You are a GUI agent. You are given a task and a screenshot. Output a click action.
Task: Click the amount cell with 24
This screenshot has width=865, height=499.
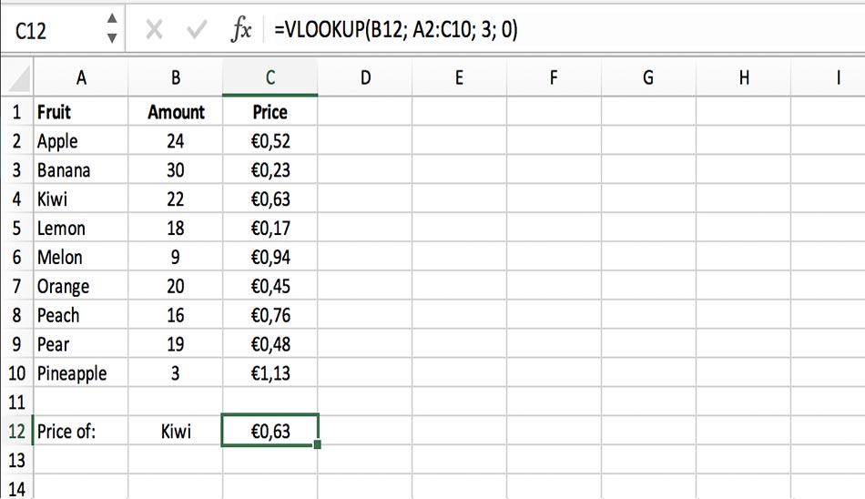[176, 141]
